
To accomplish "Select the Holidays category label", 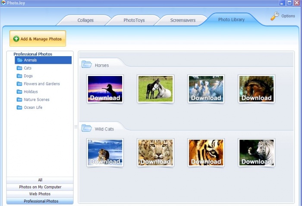I will 31,92.
